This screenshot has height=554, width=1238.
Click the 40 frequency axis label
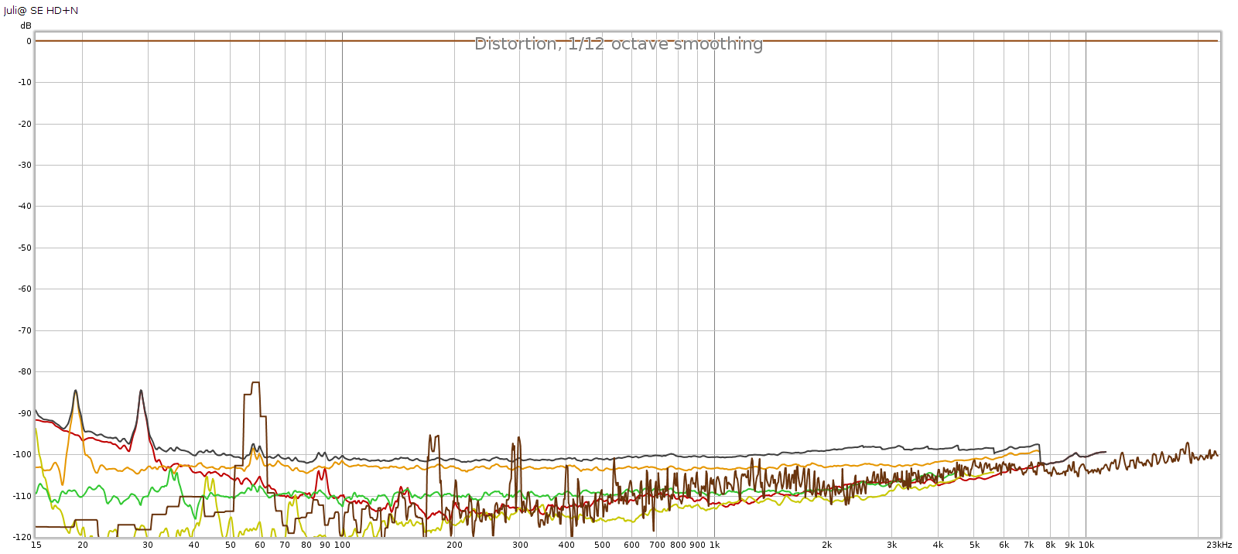194,545
